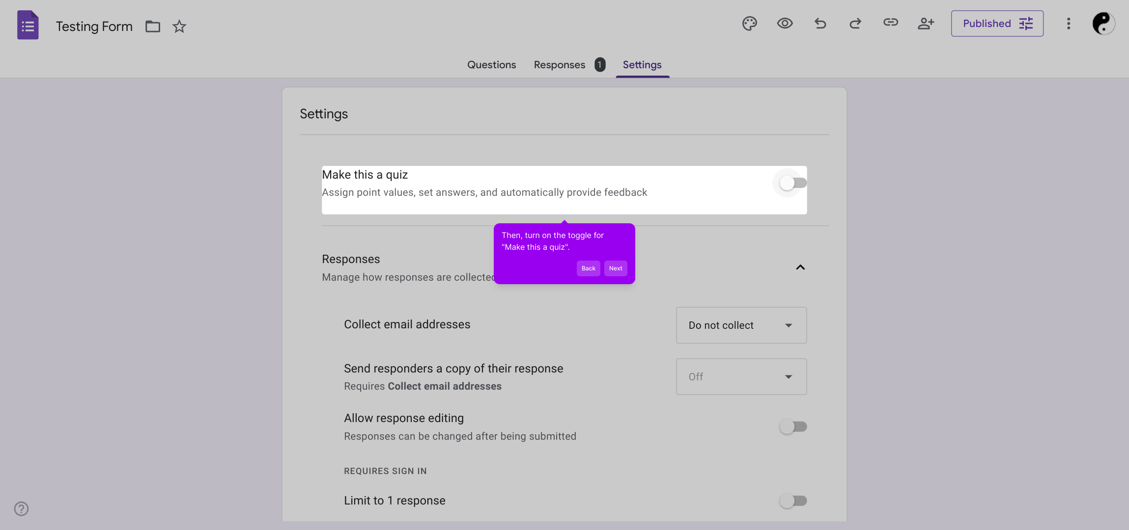Open the move to folder icon

pyautogui.click(x=153, y=26)
